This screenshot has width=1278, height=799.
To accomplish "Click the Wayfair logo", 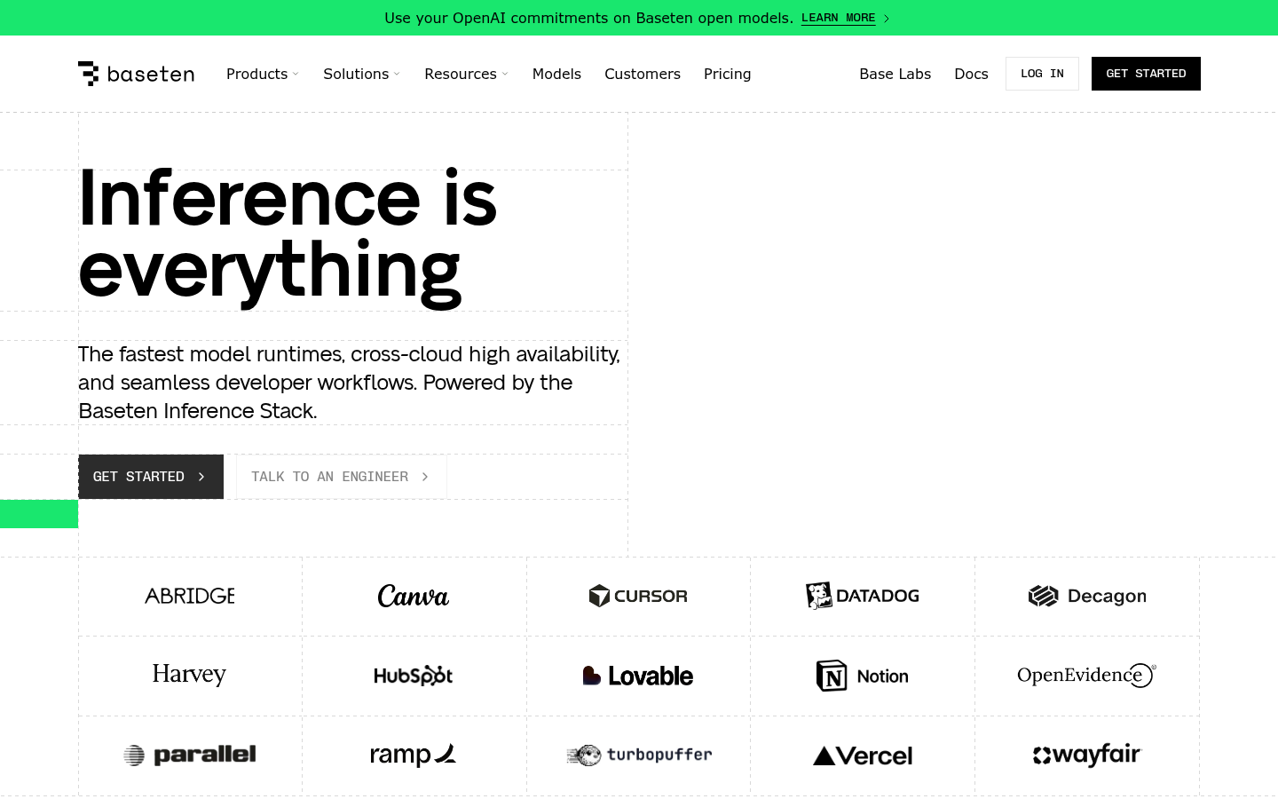I will [1087, 755].
